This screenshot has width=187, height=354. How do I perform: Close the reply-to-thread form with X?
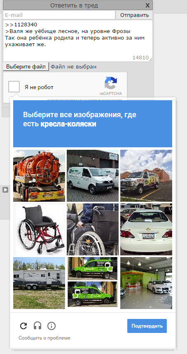[x=147, y=5]
